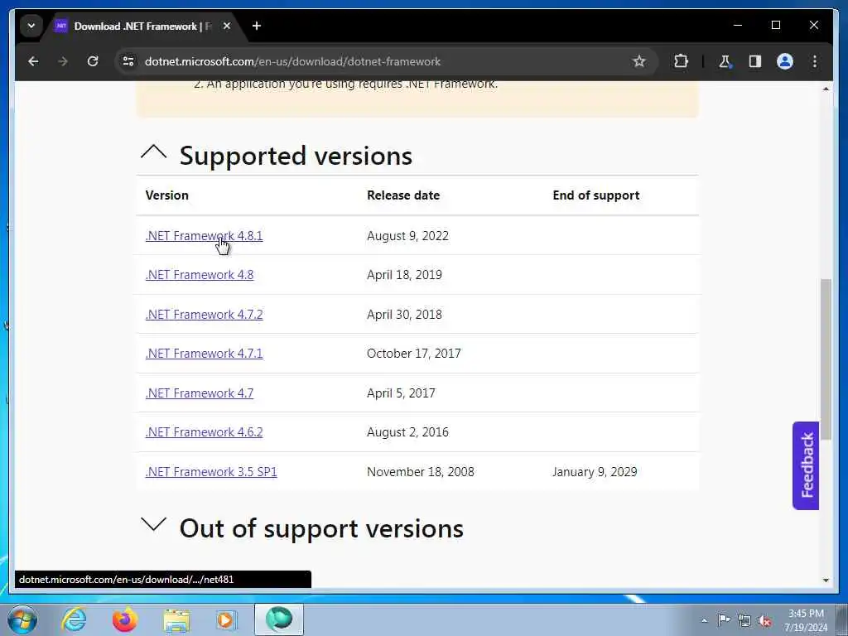The width and height of the screenshot is (848, 636).
Task: Toggle the browser side panel
Action: click(x=755, y=61)
